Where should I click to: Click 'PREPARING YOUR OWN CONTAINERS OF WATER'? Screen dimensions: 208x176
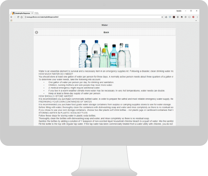point(65,102)
